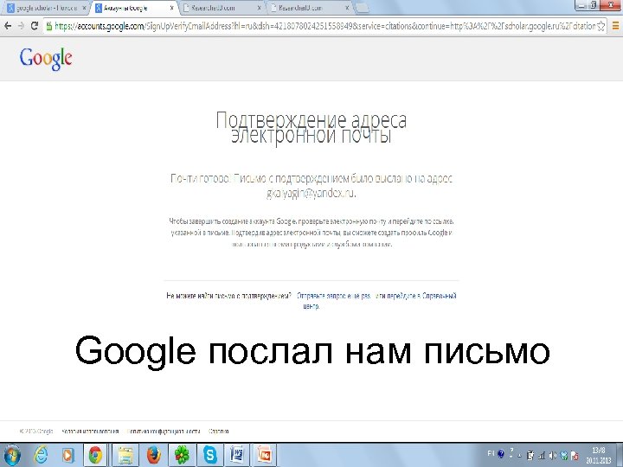623x467 pixels.
Task: Click the second footer link
Action: pyautogui.click(x=164, y=432)
